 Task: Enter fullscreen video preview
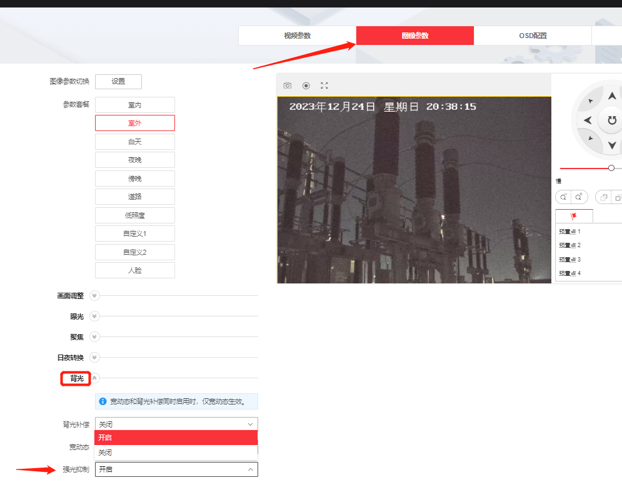324,86
